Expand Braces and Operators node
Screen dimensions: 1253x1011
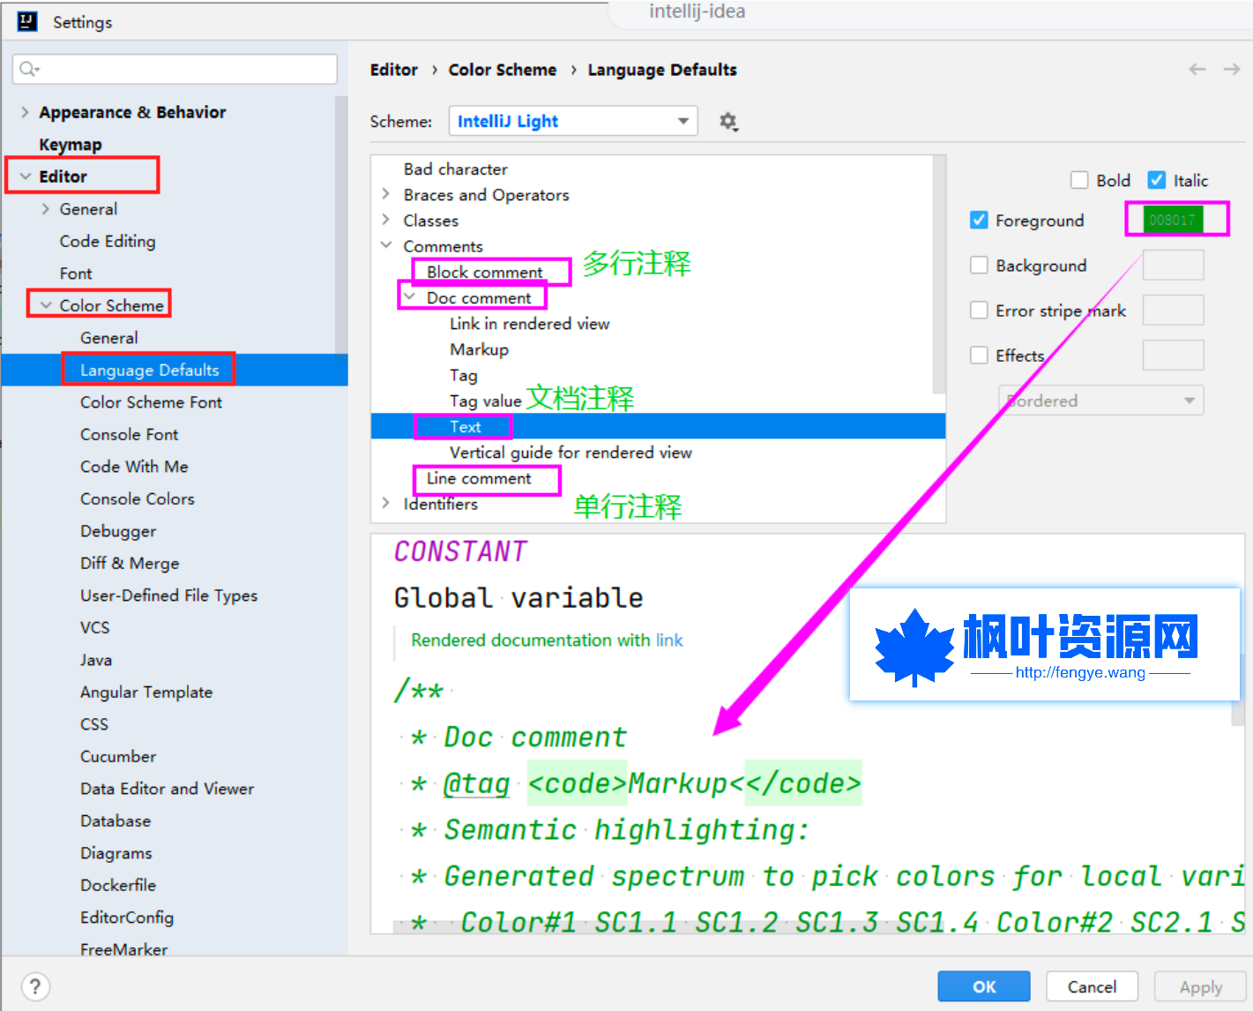pyautogui.click(x=385, y=194)
